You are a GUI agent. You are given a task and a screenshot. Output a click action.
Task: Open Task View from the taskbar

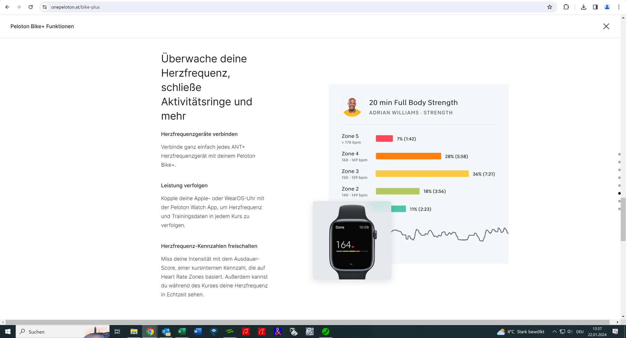tap(117, 331)
